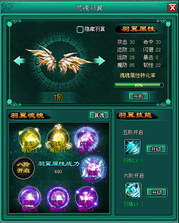Select the 近魂 melee soul orb

click(58, 197)
